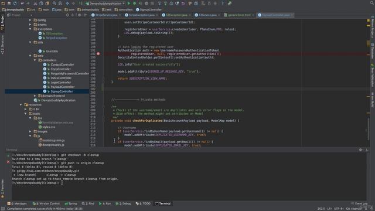Viewport: 375px width, 211px height.
Task: Click the Undo toolbar arrow
Action: (22, 4)
